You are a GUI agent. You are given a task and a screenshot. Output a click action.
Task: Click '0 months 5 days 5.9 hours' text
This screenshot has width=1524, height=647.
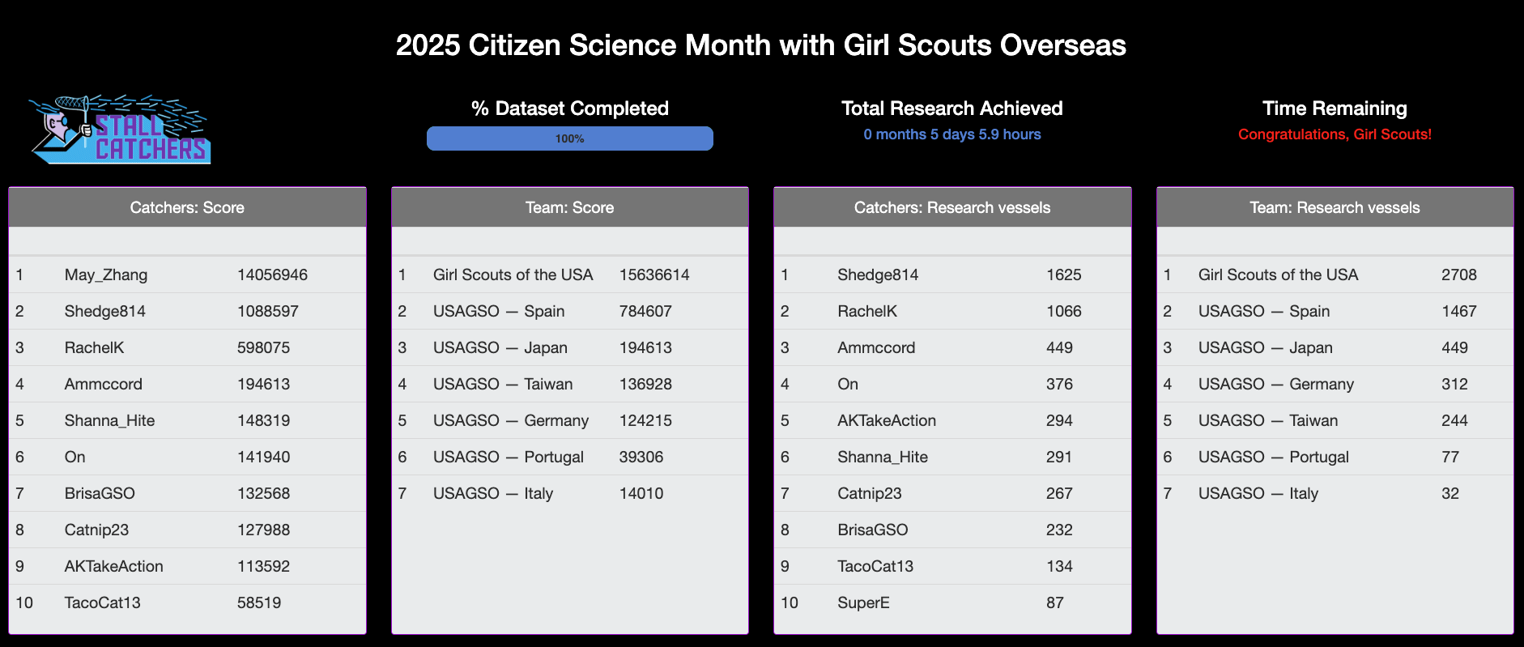952,134
